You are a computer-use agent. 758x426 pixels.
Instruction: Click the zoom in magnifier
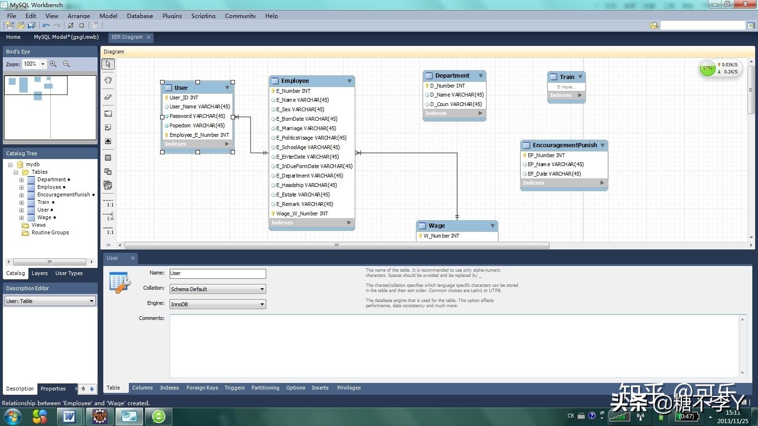tap(53, 64)
